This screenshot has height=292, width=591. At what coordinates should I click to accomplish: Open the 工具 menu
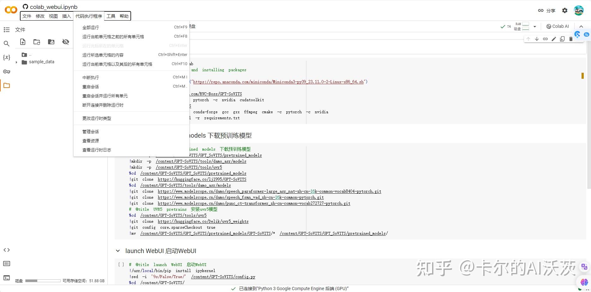point(111,16)
